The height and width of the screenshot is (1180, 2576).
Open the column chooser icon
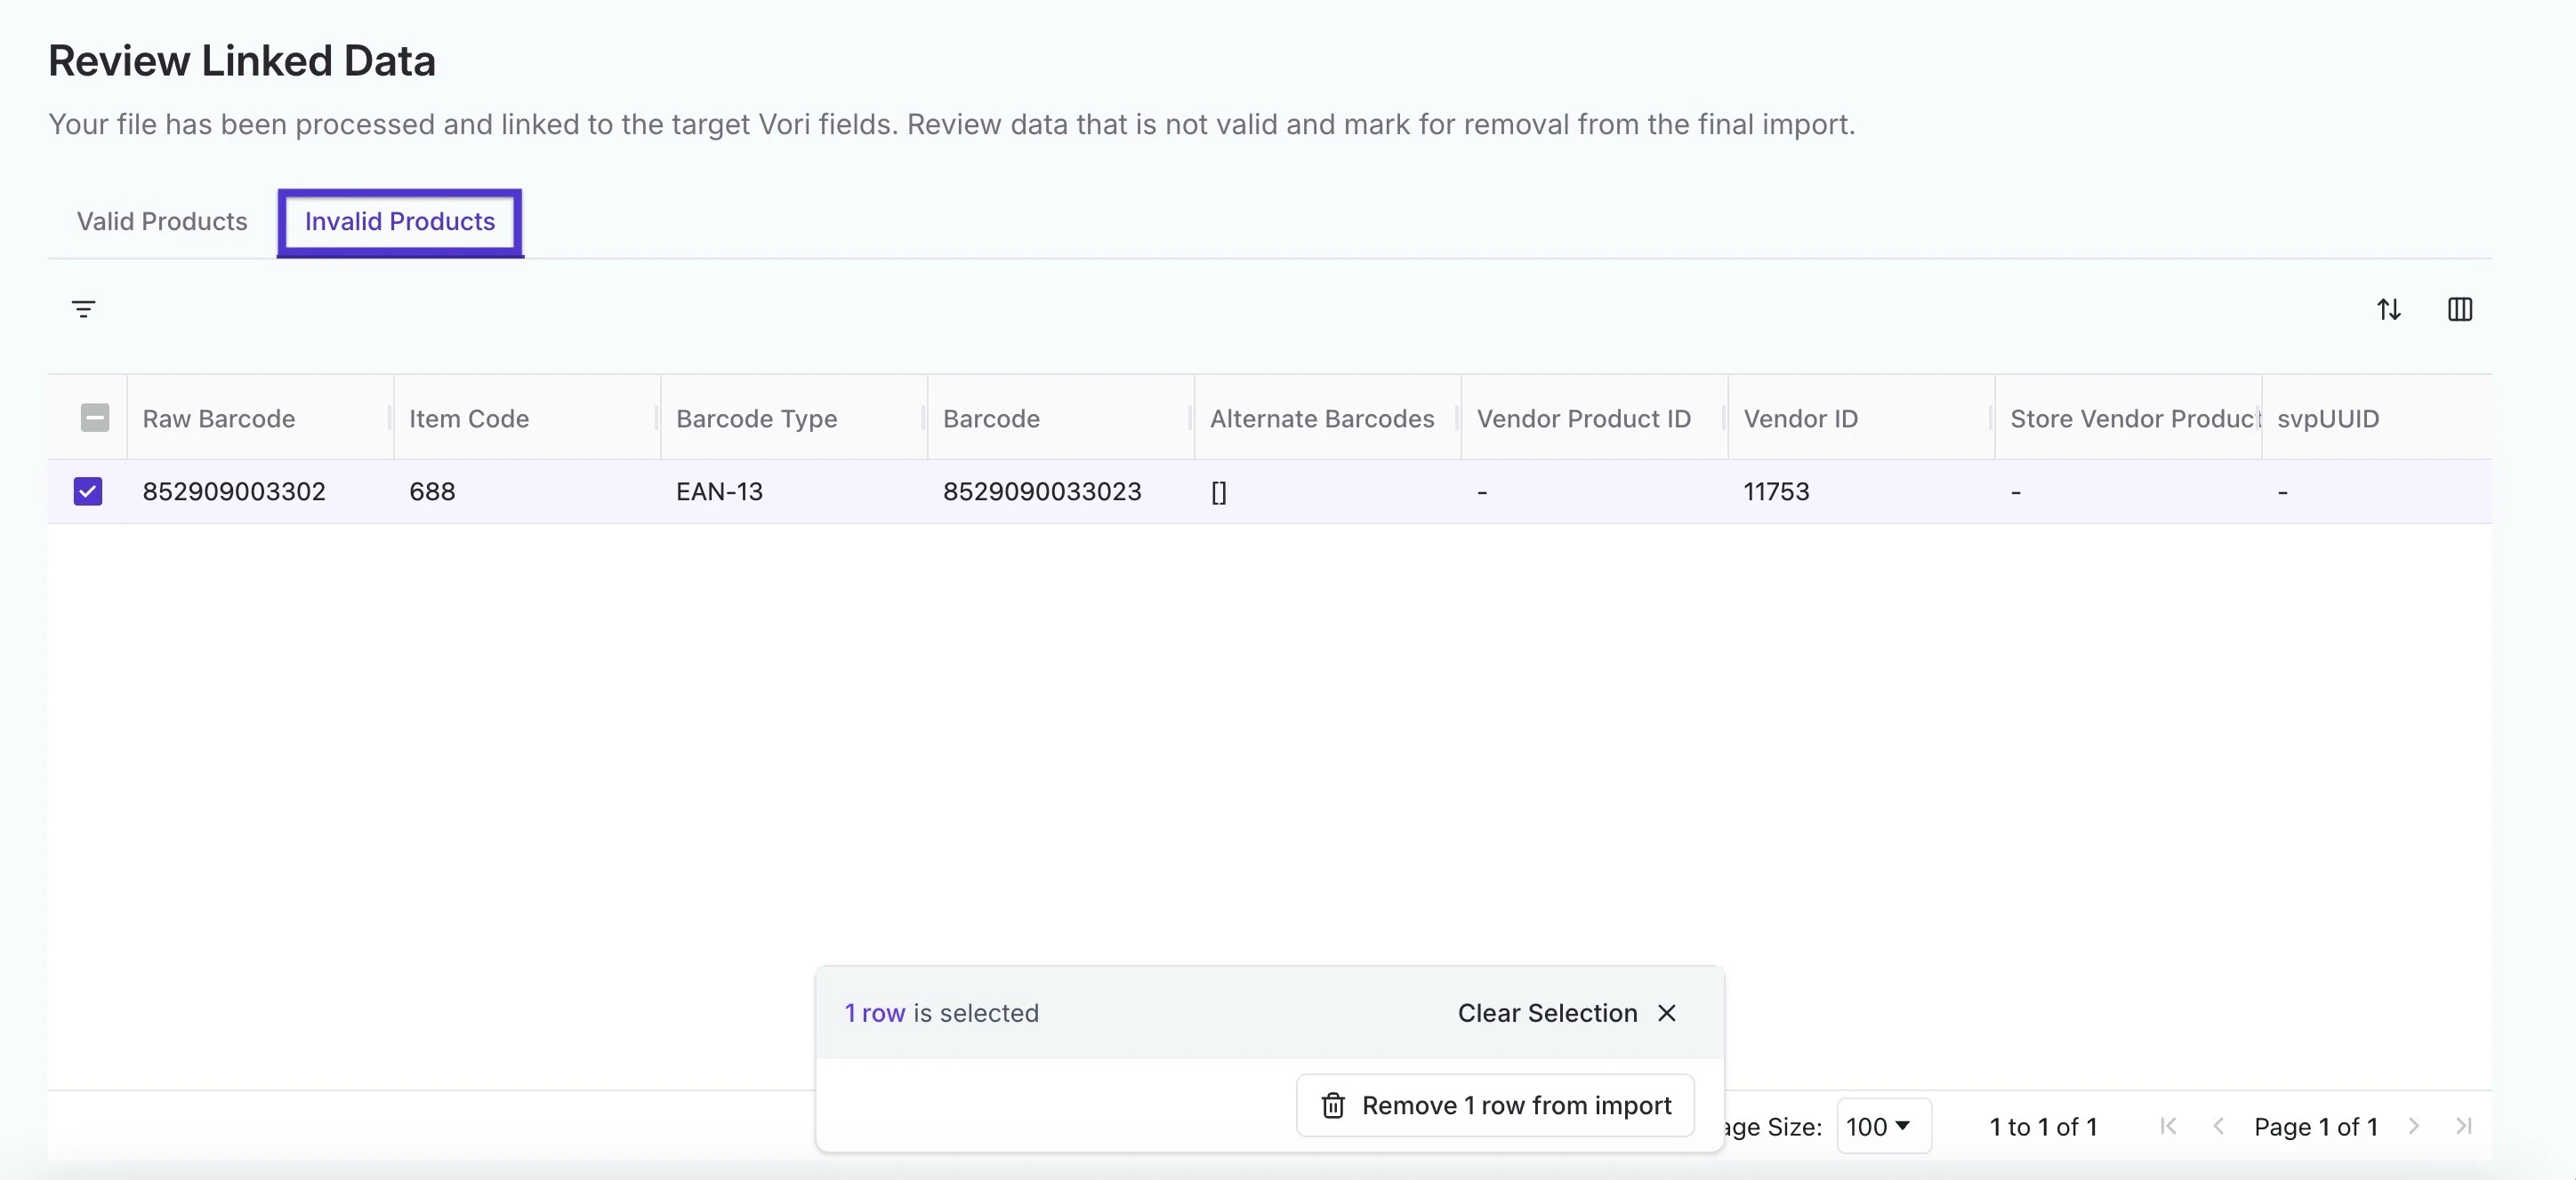coord(2460,310)
